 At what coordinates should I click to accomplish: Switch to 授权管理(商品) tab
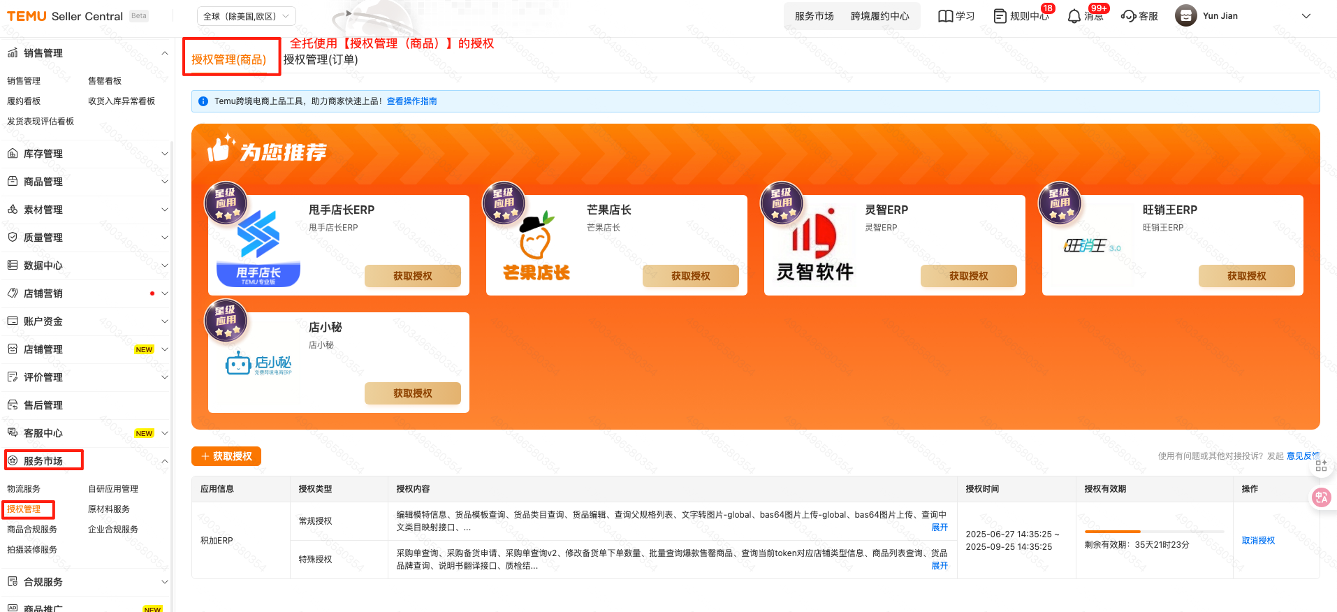coord(229,59)
